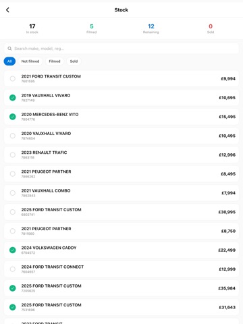Mark 2021 Ford Transit Custom as filmed
The height and width of the screenshot is (324, 243).
(13, 79)
